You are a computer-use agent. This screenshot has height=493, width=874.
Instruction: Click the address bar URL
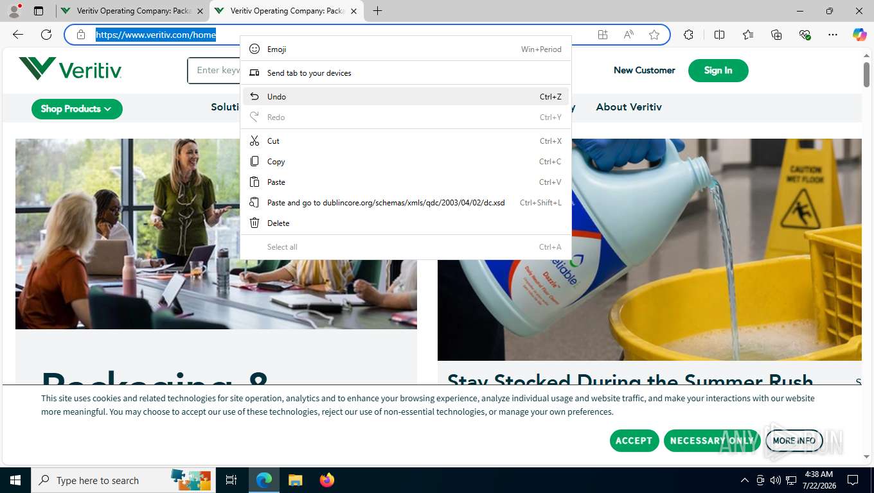coord(156,35)
